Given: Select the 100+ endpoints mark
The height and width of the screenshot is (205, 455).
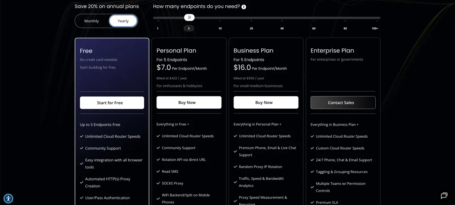Looking at the screenshot, I should [375, 28].
